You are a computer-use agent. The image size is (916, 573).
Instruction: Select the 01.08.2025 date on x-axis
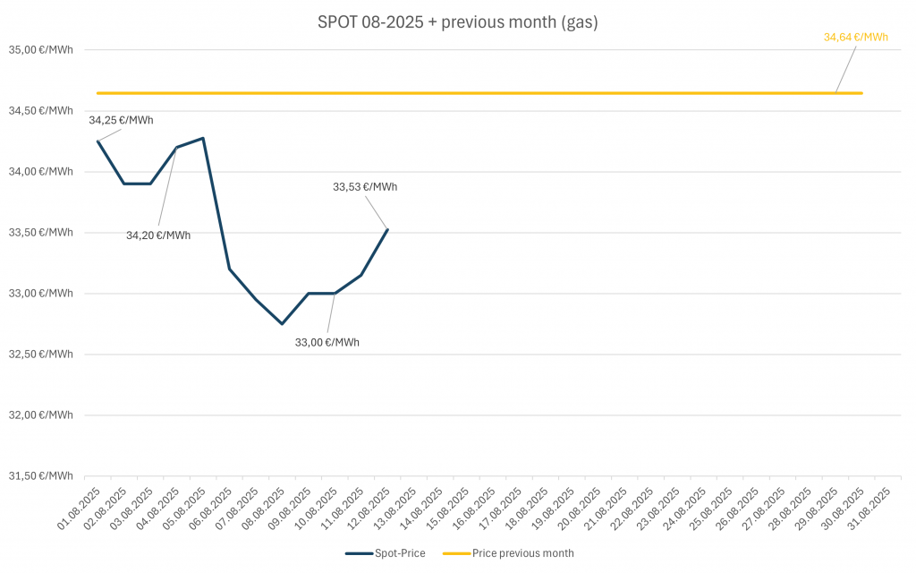click(x=80, y=510)
